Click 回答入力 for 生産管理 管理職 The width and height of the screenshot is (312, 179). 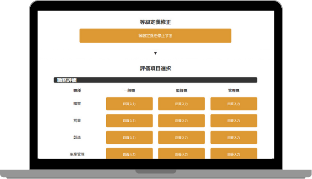pos(234,153)
